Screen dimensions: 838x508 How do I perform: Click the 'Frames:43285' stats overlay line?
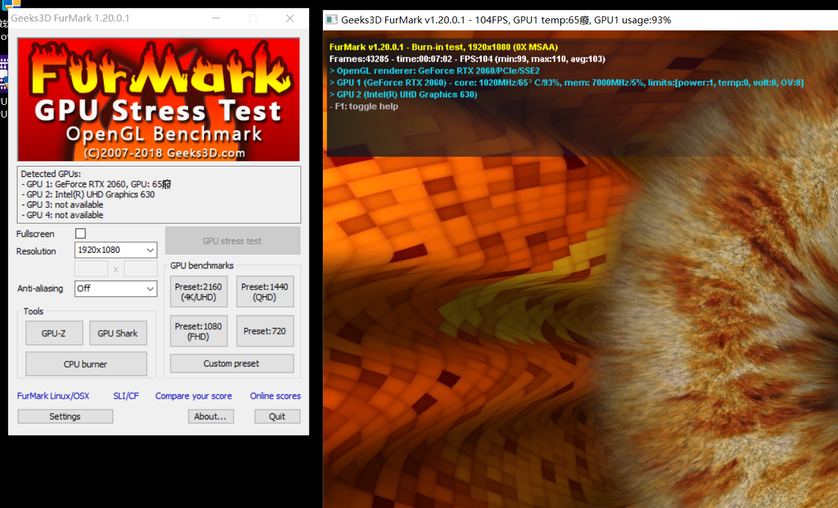pos(467,59)
